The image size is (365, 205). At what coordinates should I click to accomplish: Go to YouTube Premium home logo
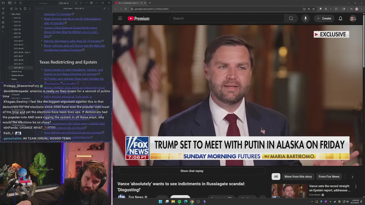[139, 19]
